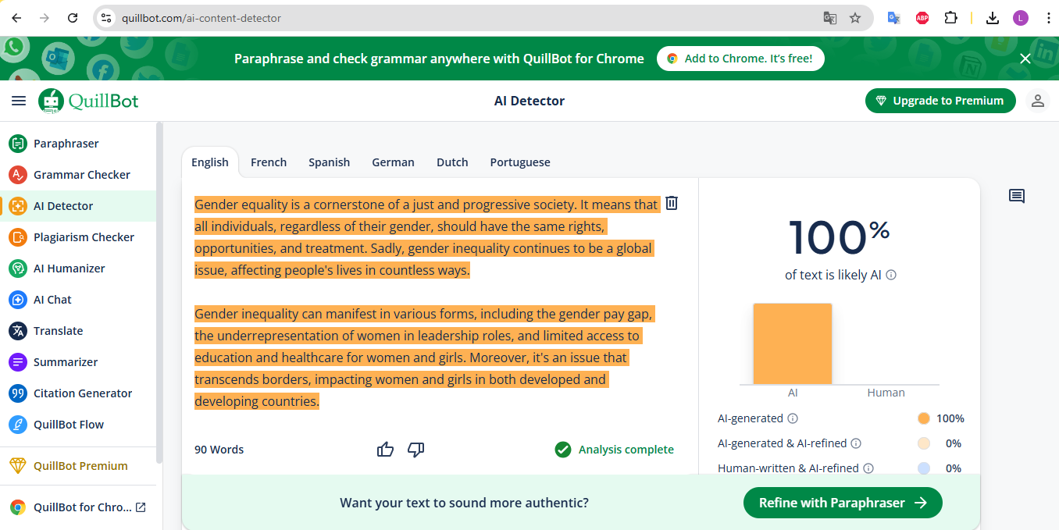Switch to the Spanish language tab
The image size is (1059, 530).
329,162
